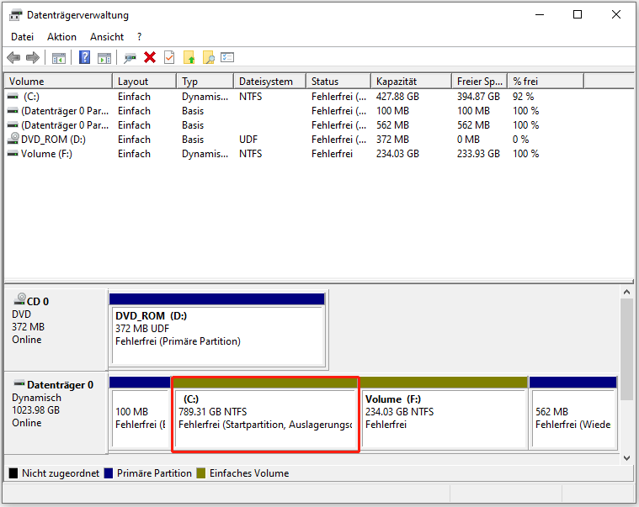Select DVD_ROM (D:) row in volume list
Viewport: 639px width, 507px height.
click(x=53, y=140)
